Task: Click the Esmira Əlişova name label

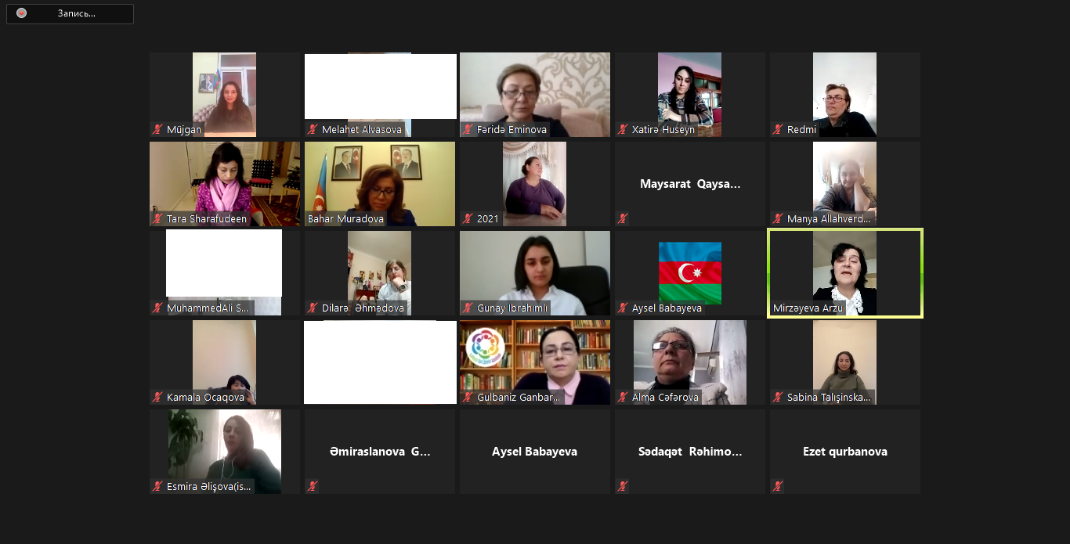Action: coord(209,487)
